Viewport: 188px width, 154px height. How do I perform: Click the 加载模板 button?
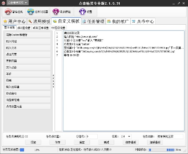155,142
